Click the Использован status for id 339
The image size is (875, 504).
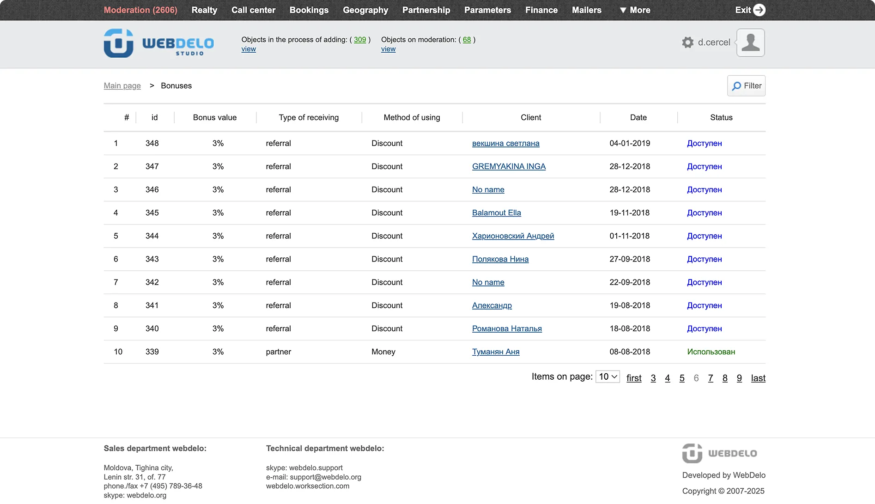coord(711,352)
